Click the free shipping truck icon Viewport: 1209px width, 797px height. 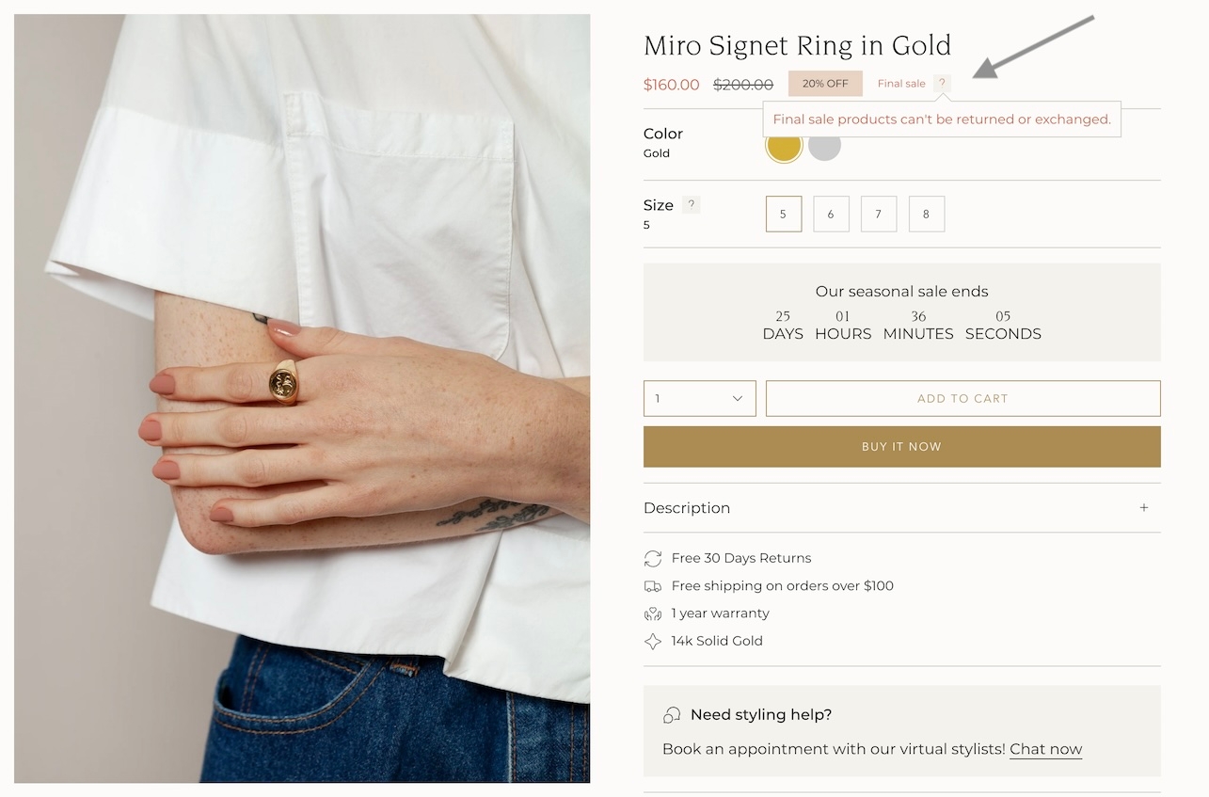[x=653, y=586]
